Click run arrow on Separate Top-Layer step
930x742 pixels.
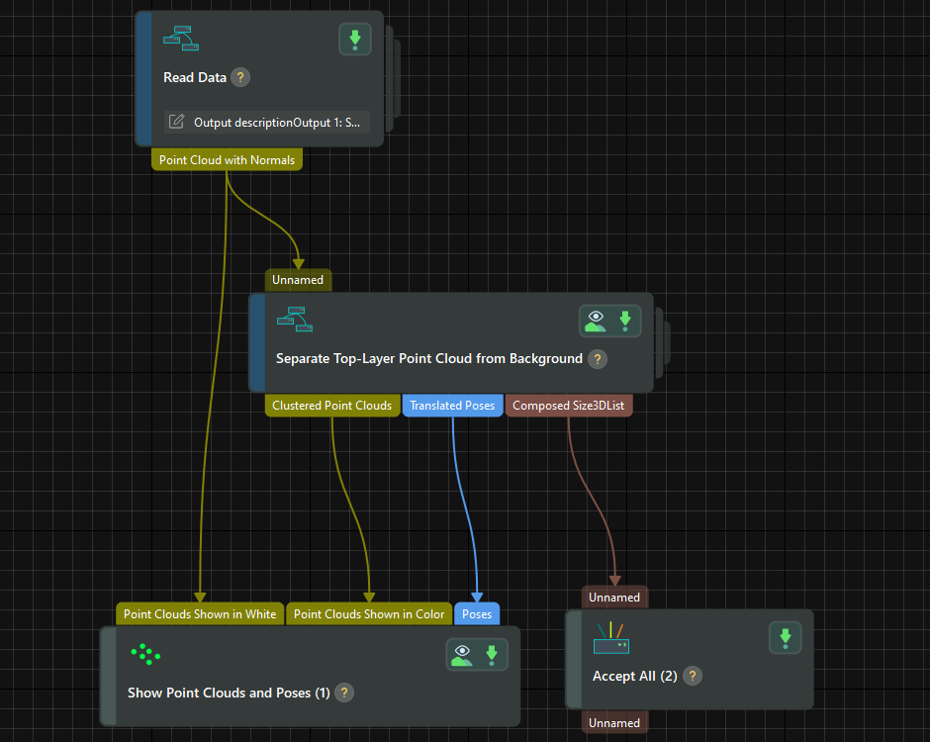624,321
